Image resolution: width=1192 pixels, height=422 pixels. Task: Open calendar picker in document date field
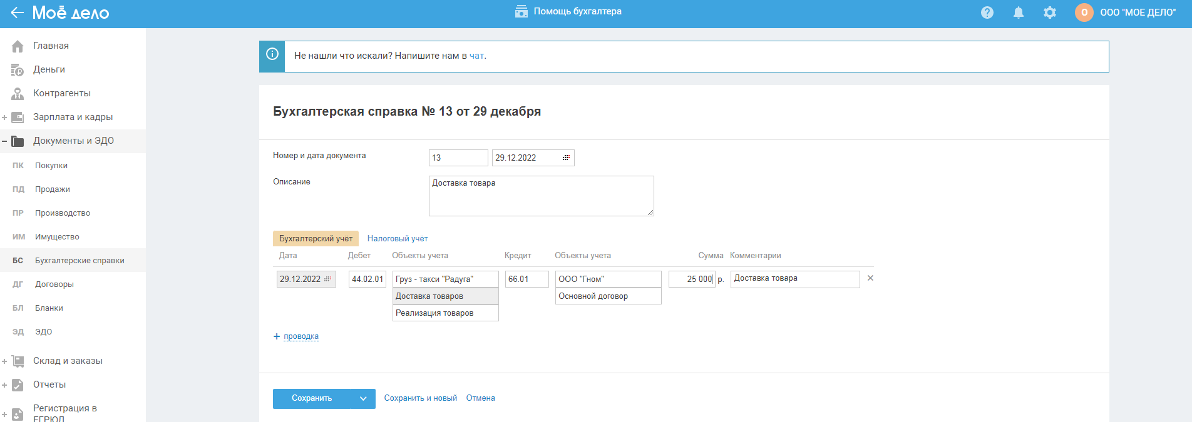[566, 158]
